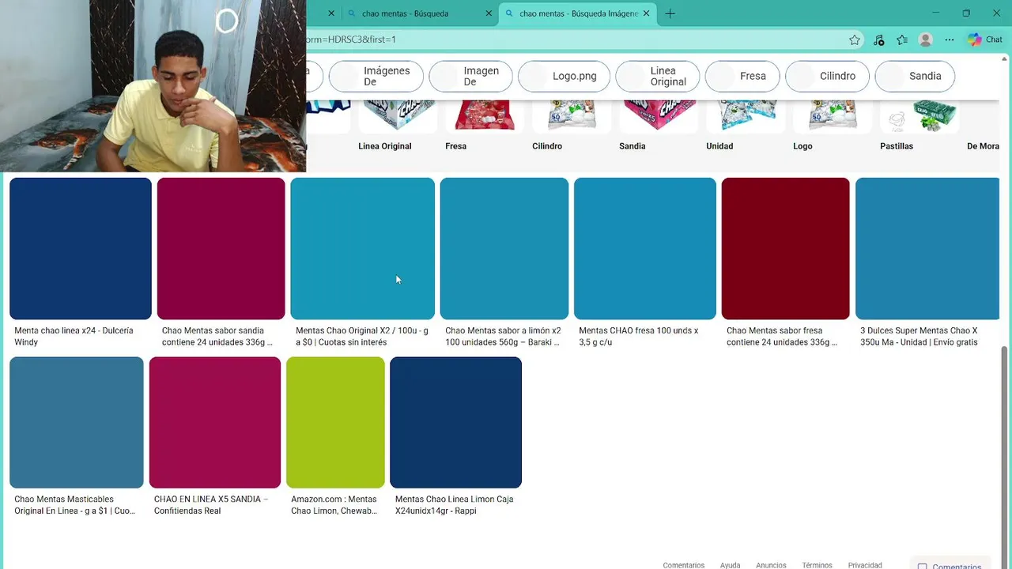Click the Comentarios feedback button icon

point(922,567)
